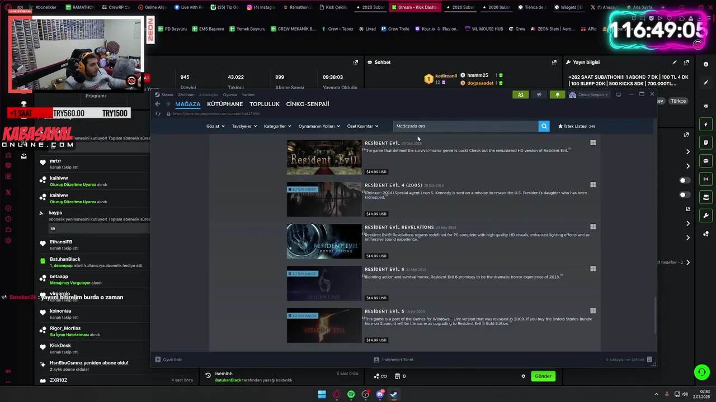
Task: Expand the Göz at dropdown
Action: 215,126
